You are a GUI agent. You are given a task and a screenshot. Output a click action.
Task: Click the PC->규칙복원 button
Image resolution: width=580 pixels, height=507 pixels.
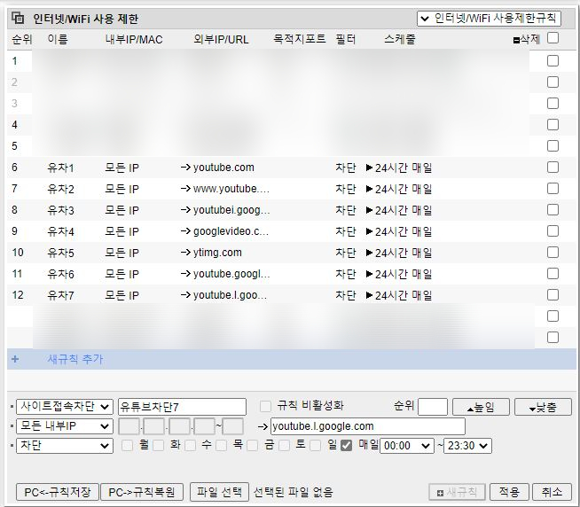[142, 492]
